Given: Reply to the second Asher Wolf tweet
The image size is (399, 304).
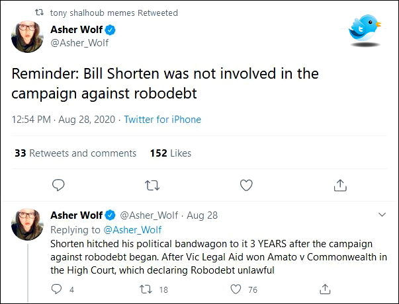Looking at the screenshot, I should click(x=57, y=289).
